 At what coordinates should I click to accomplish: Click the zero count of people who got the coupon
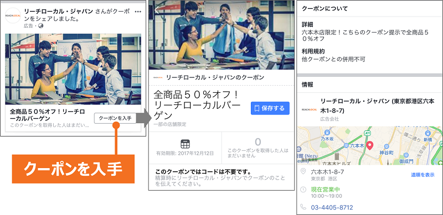(x=257, y=142)
